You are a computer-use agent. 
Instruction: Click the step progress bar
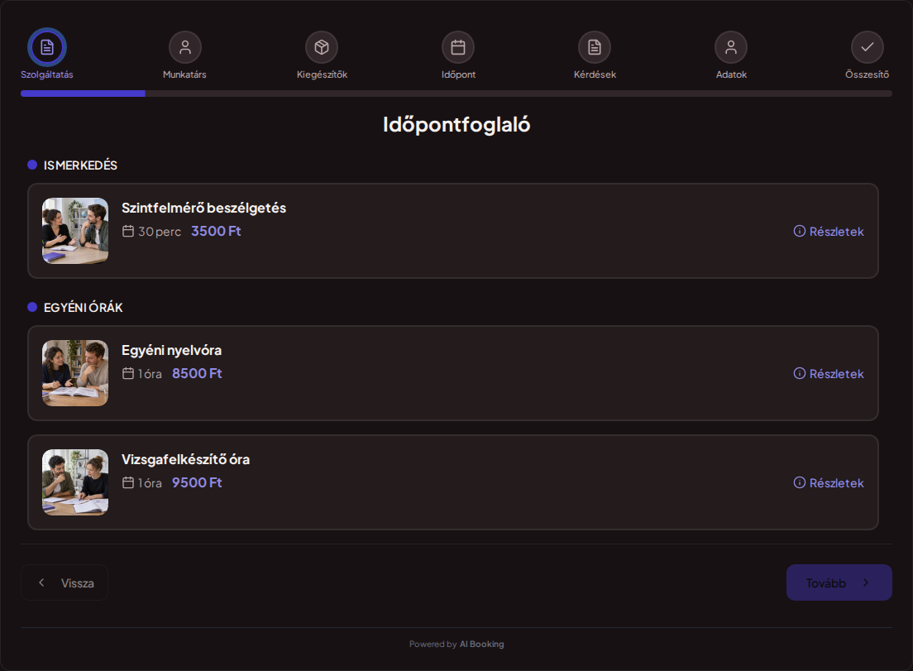(456, 93)
